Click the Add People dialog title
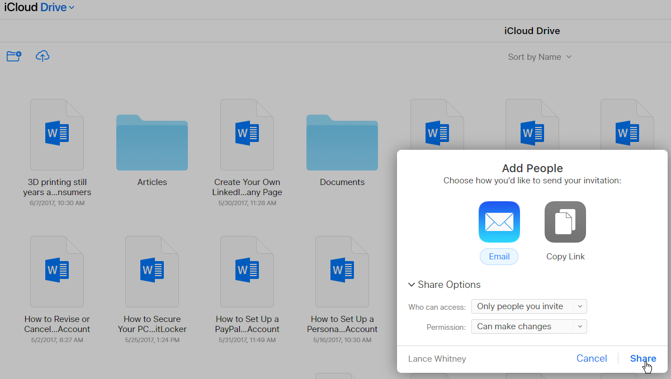The width and height of the screenshot is (671, 379). [x=532, y=168]
